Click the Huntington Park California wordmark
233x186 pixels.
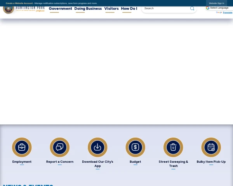30,9
